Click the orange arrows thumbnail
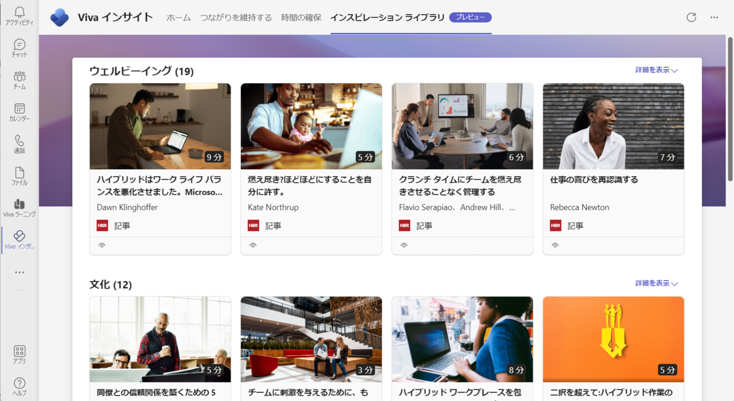Image resolution: width=734 pixels, height=401 pixels. pos(614,339)
